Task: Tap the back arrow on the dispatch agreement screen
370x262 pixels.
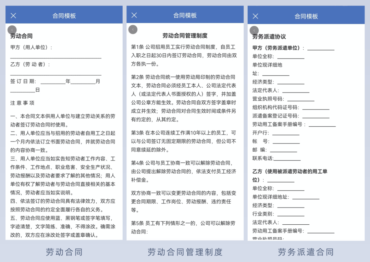Action: (254, 30)
